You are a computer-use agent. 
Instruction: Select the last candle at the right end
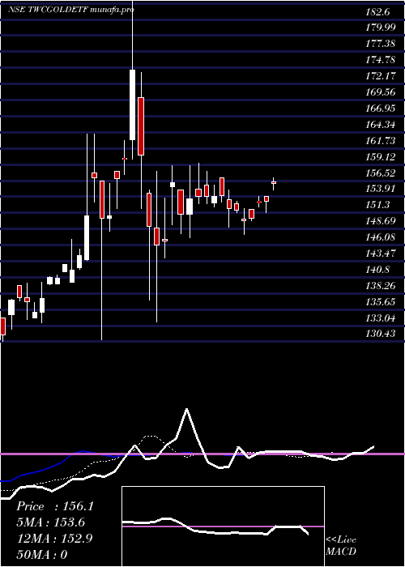(274, 182)
